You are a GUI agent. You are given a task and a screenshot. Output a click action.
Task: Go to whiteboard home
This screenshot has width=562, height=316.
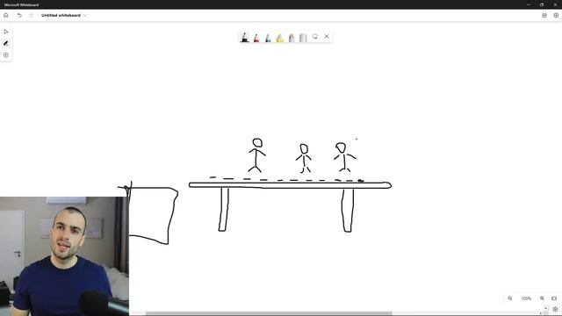[6, 16]
